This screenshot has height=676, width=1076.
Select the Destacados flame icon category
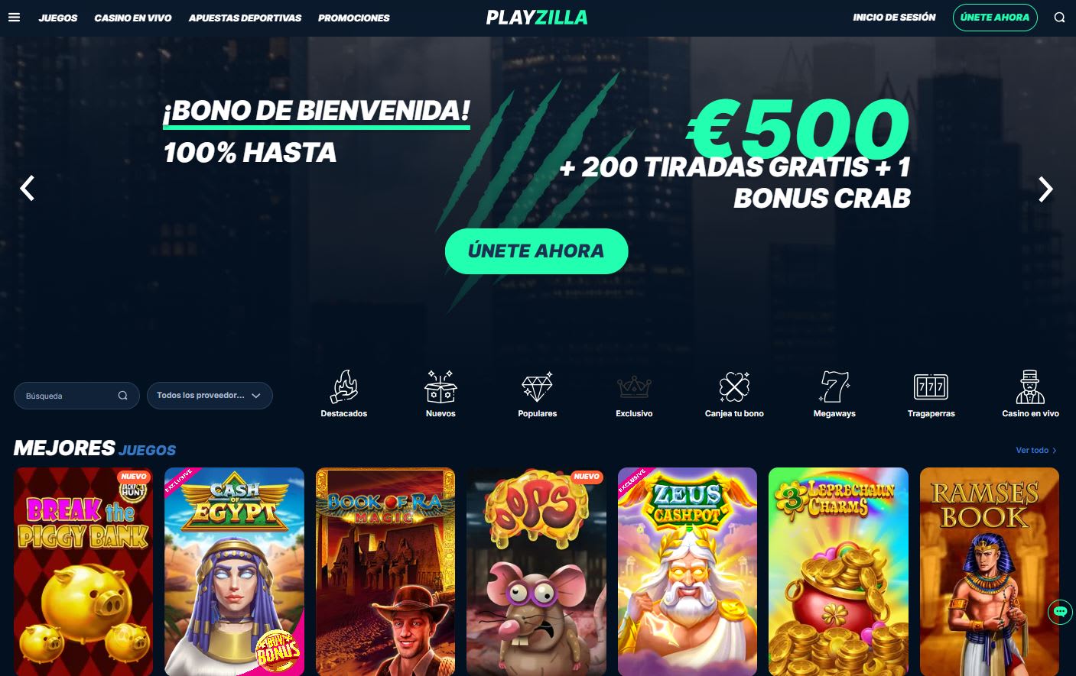coord(344,387)
